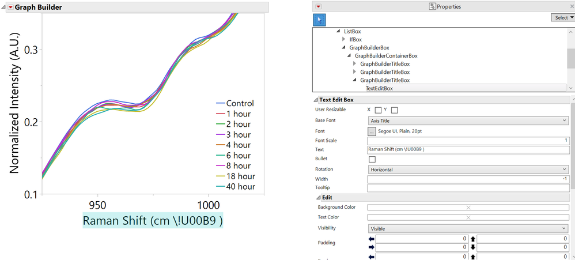
Task: Open the Base Font dropdown
Action: tap(468, 120)
